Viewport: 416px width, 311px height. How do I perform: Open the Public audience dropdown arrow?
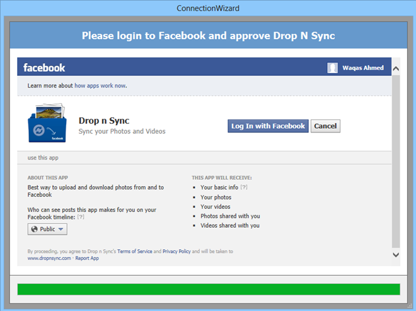pyautogui.click(x=61, y=229)
